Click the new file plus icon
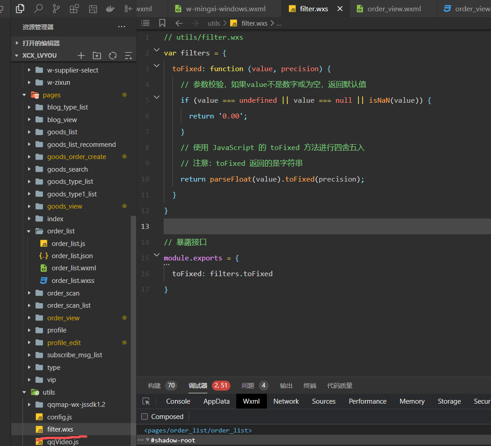Viewport: 491px width, 446px height. [81, 55]
